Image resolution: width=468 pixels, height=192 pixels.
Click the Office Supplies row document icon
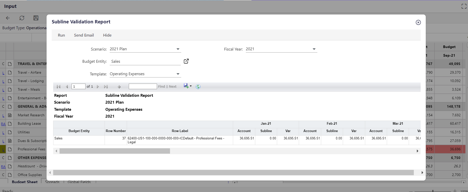point(10,175)
